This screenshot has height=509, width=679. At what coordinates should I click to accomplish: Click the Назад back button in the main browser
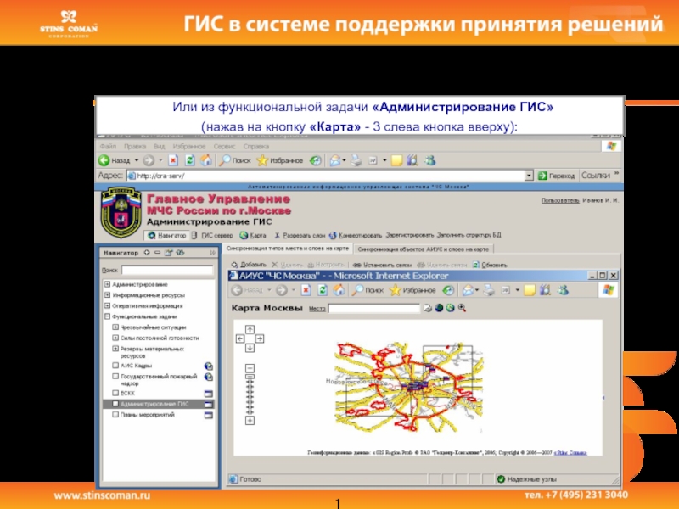(x=114, y=160)
